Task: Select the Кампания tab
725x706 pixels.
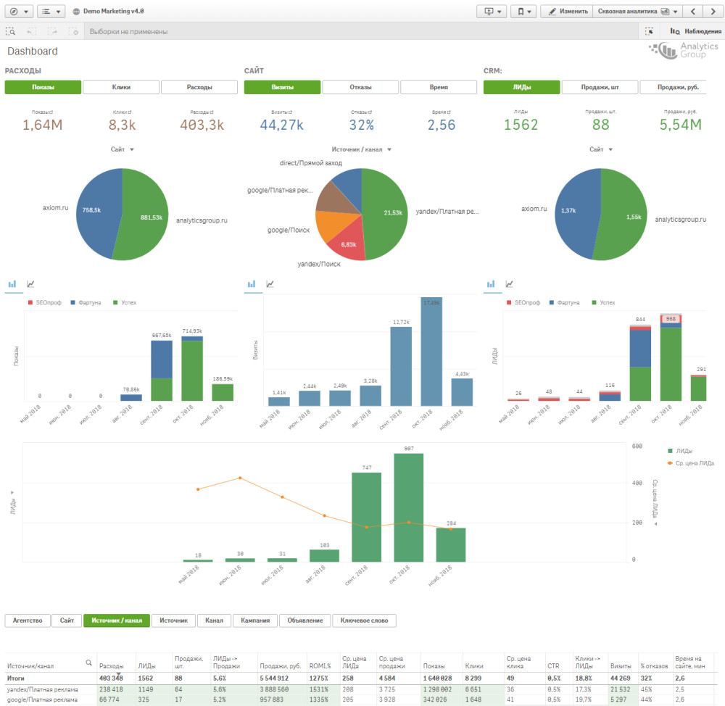Action: pyautogui.click(x=255, y=620)
